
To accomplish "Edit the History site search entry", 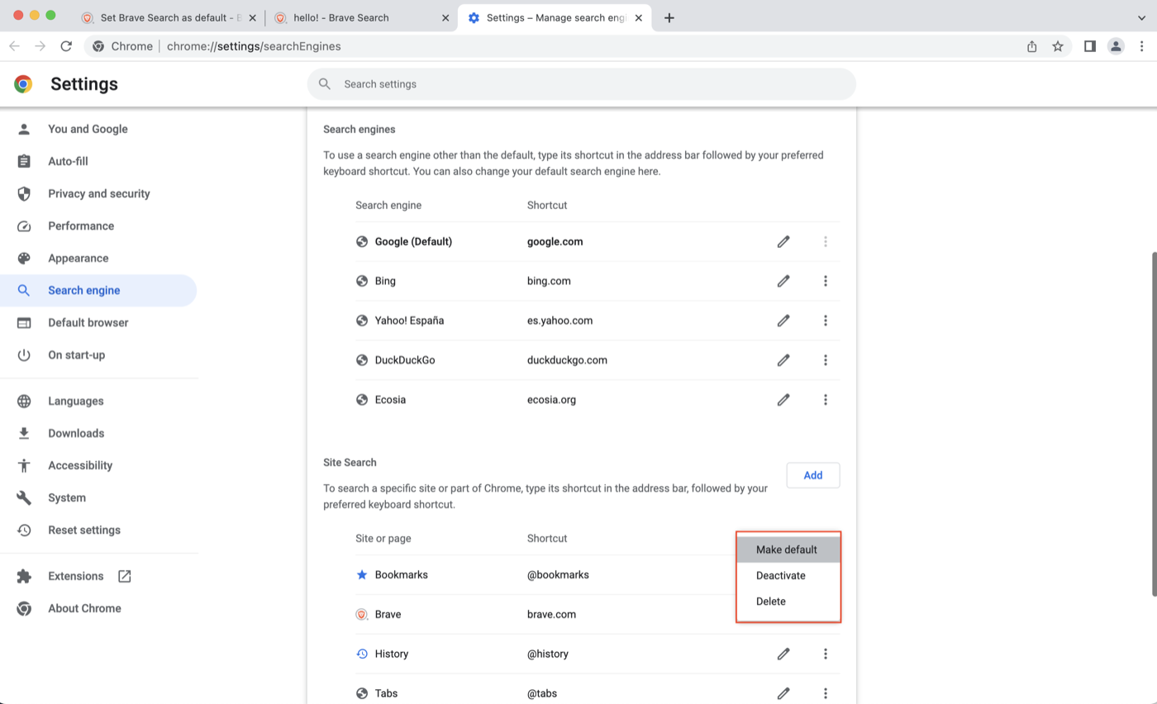I will pyautogui.click(x=783, y=654).
